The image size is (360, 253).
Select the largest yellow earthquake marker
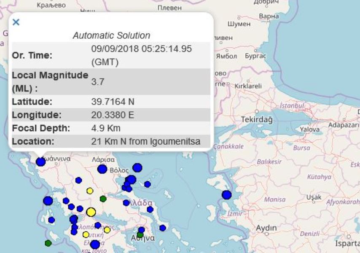pyautogui.click(x=91, y=212)
